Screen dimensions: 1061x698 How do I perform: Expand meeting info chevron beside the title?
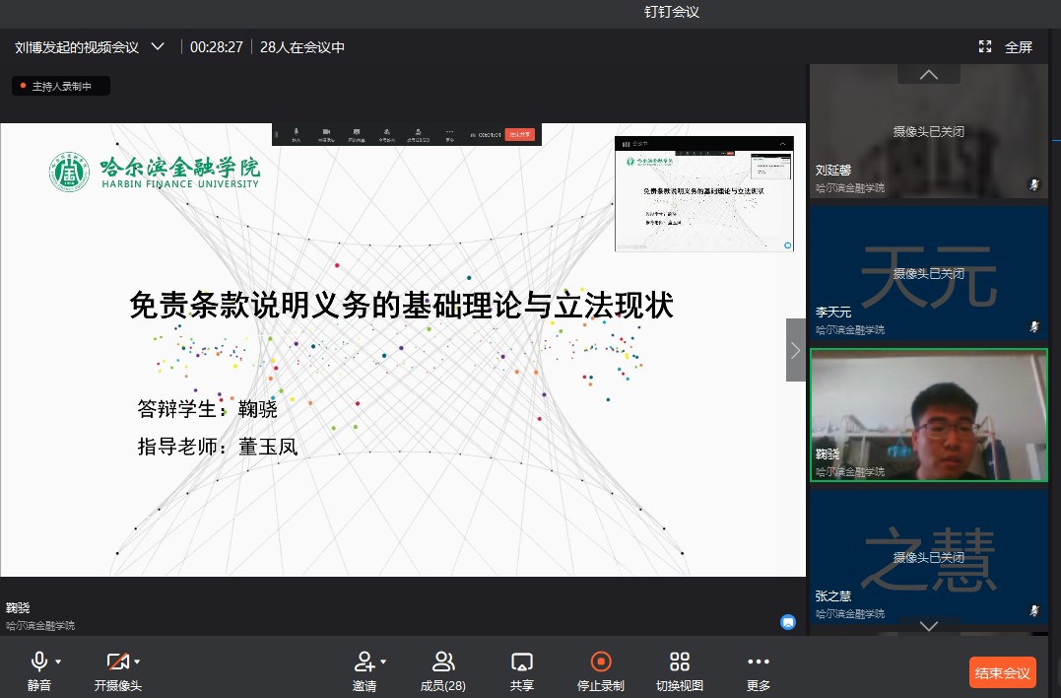click(158, 46)
